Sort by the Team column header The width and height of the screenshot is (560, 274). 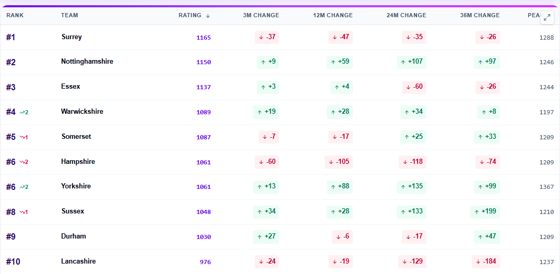tap(69, 15)
